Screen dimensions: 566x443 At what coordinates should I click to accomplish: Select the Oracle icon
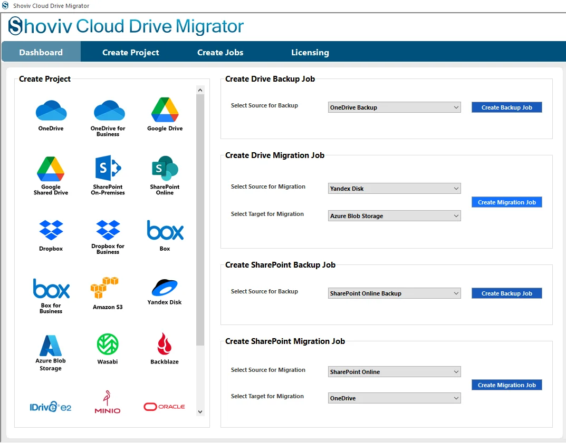164,407
